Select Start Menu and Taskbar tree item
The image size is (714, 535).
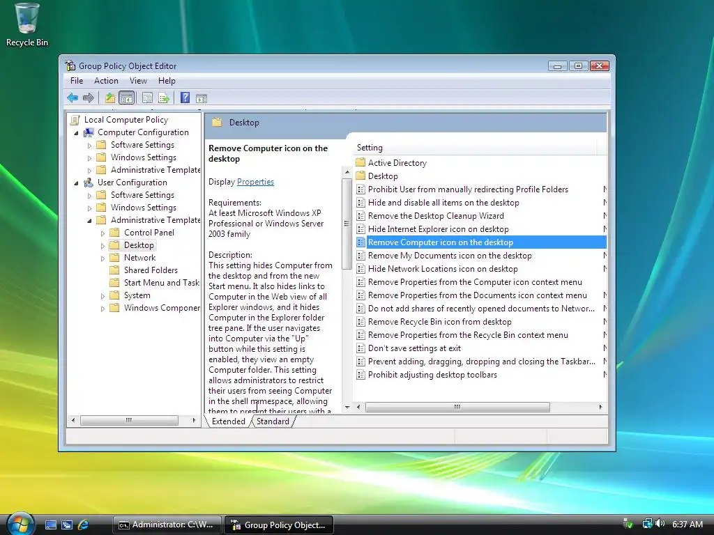click(162, 283)
